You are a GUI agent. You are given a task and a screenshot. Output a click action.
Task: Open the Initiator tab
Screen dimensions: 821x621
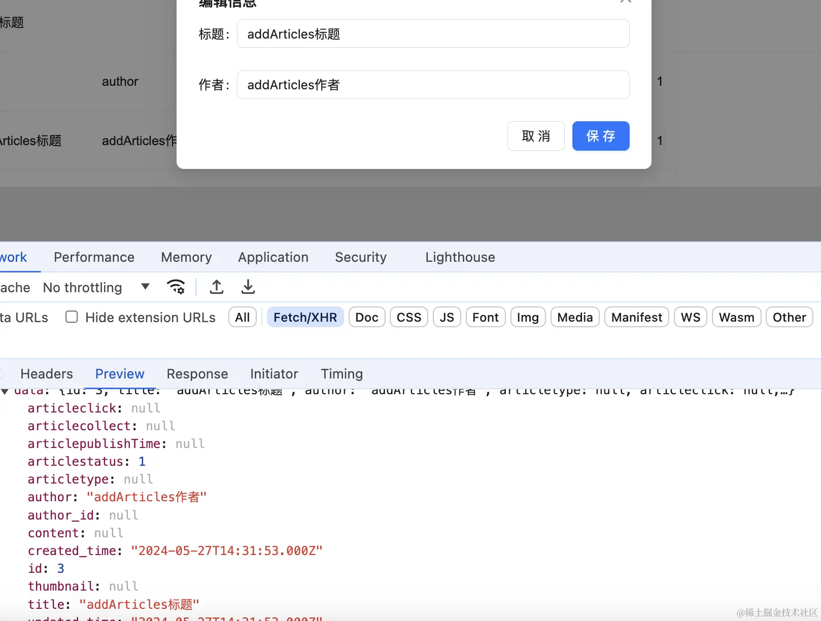click(274, 374)
